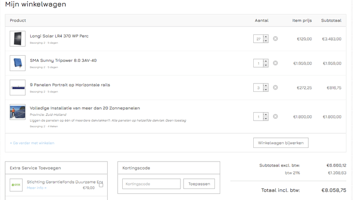Image resolution: width=353 pixels, height=200 pixels.
Task: Remove Volledige Installatie item from cart
Action: click(x=275, y=117)
